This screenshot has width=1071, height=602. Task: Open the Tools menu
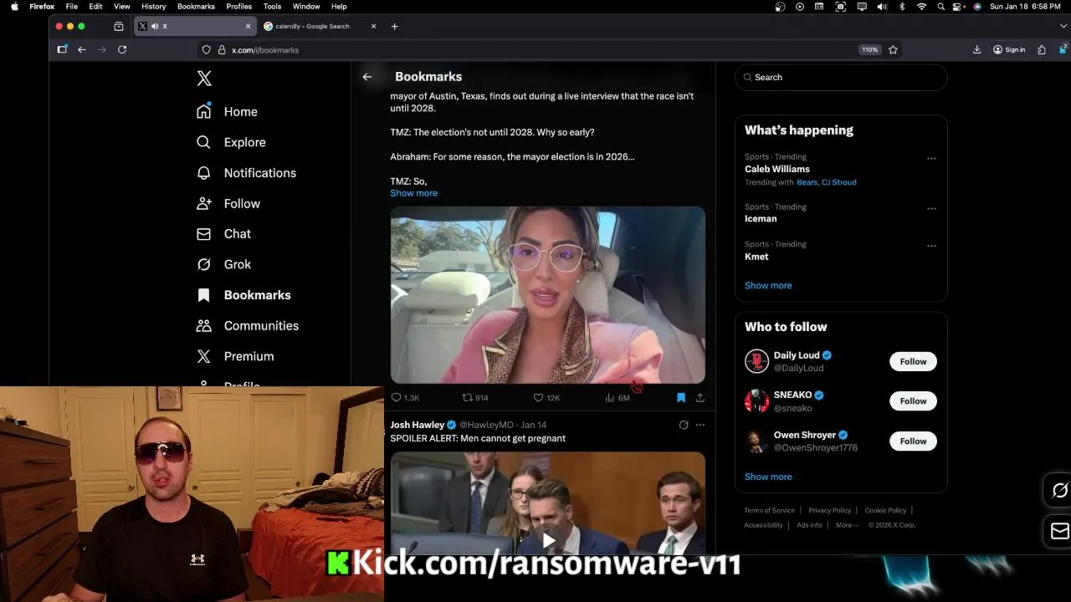(x=272, y=6)
